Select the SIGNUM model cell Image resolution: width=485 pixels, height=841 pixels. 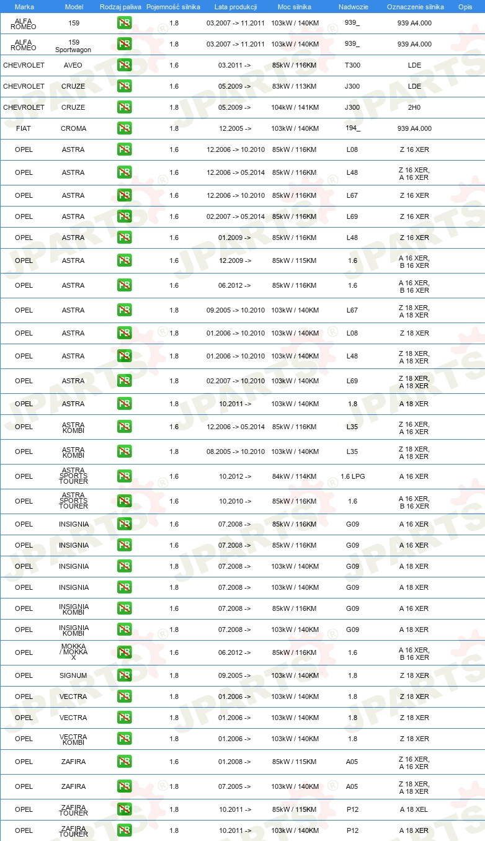click(73, 675)
